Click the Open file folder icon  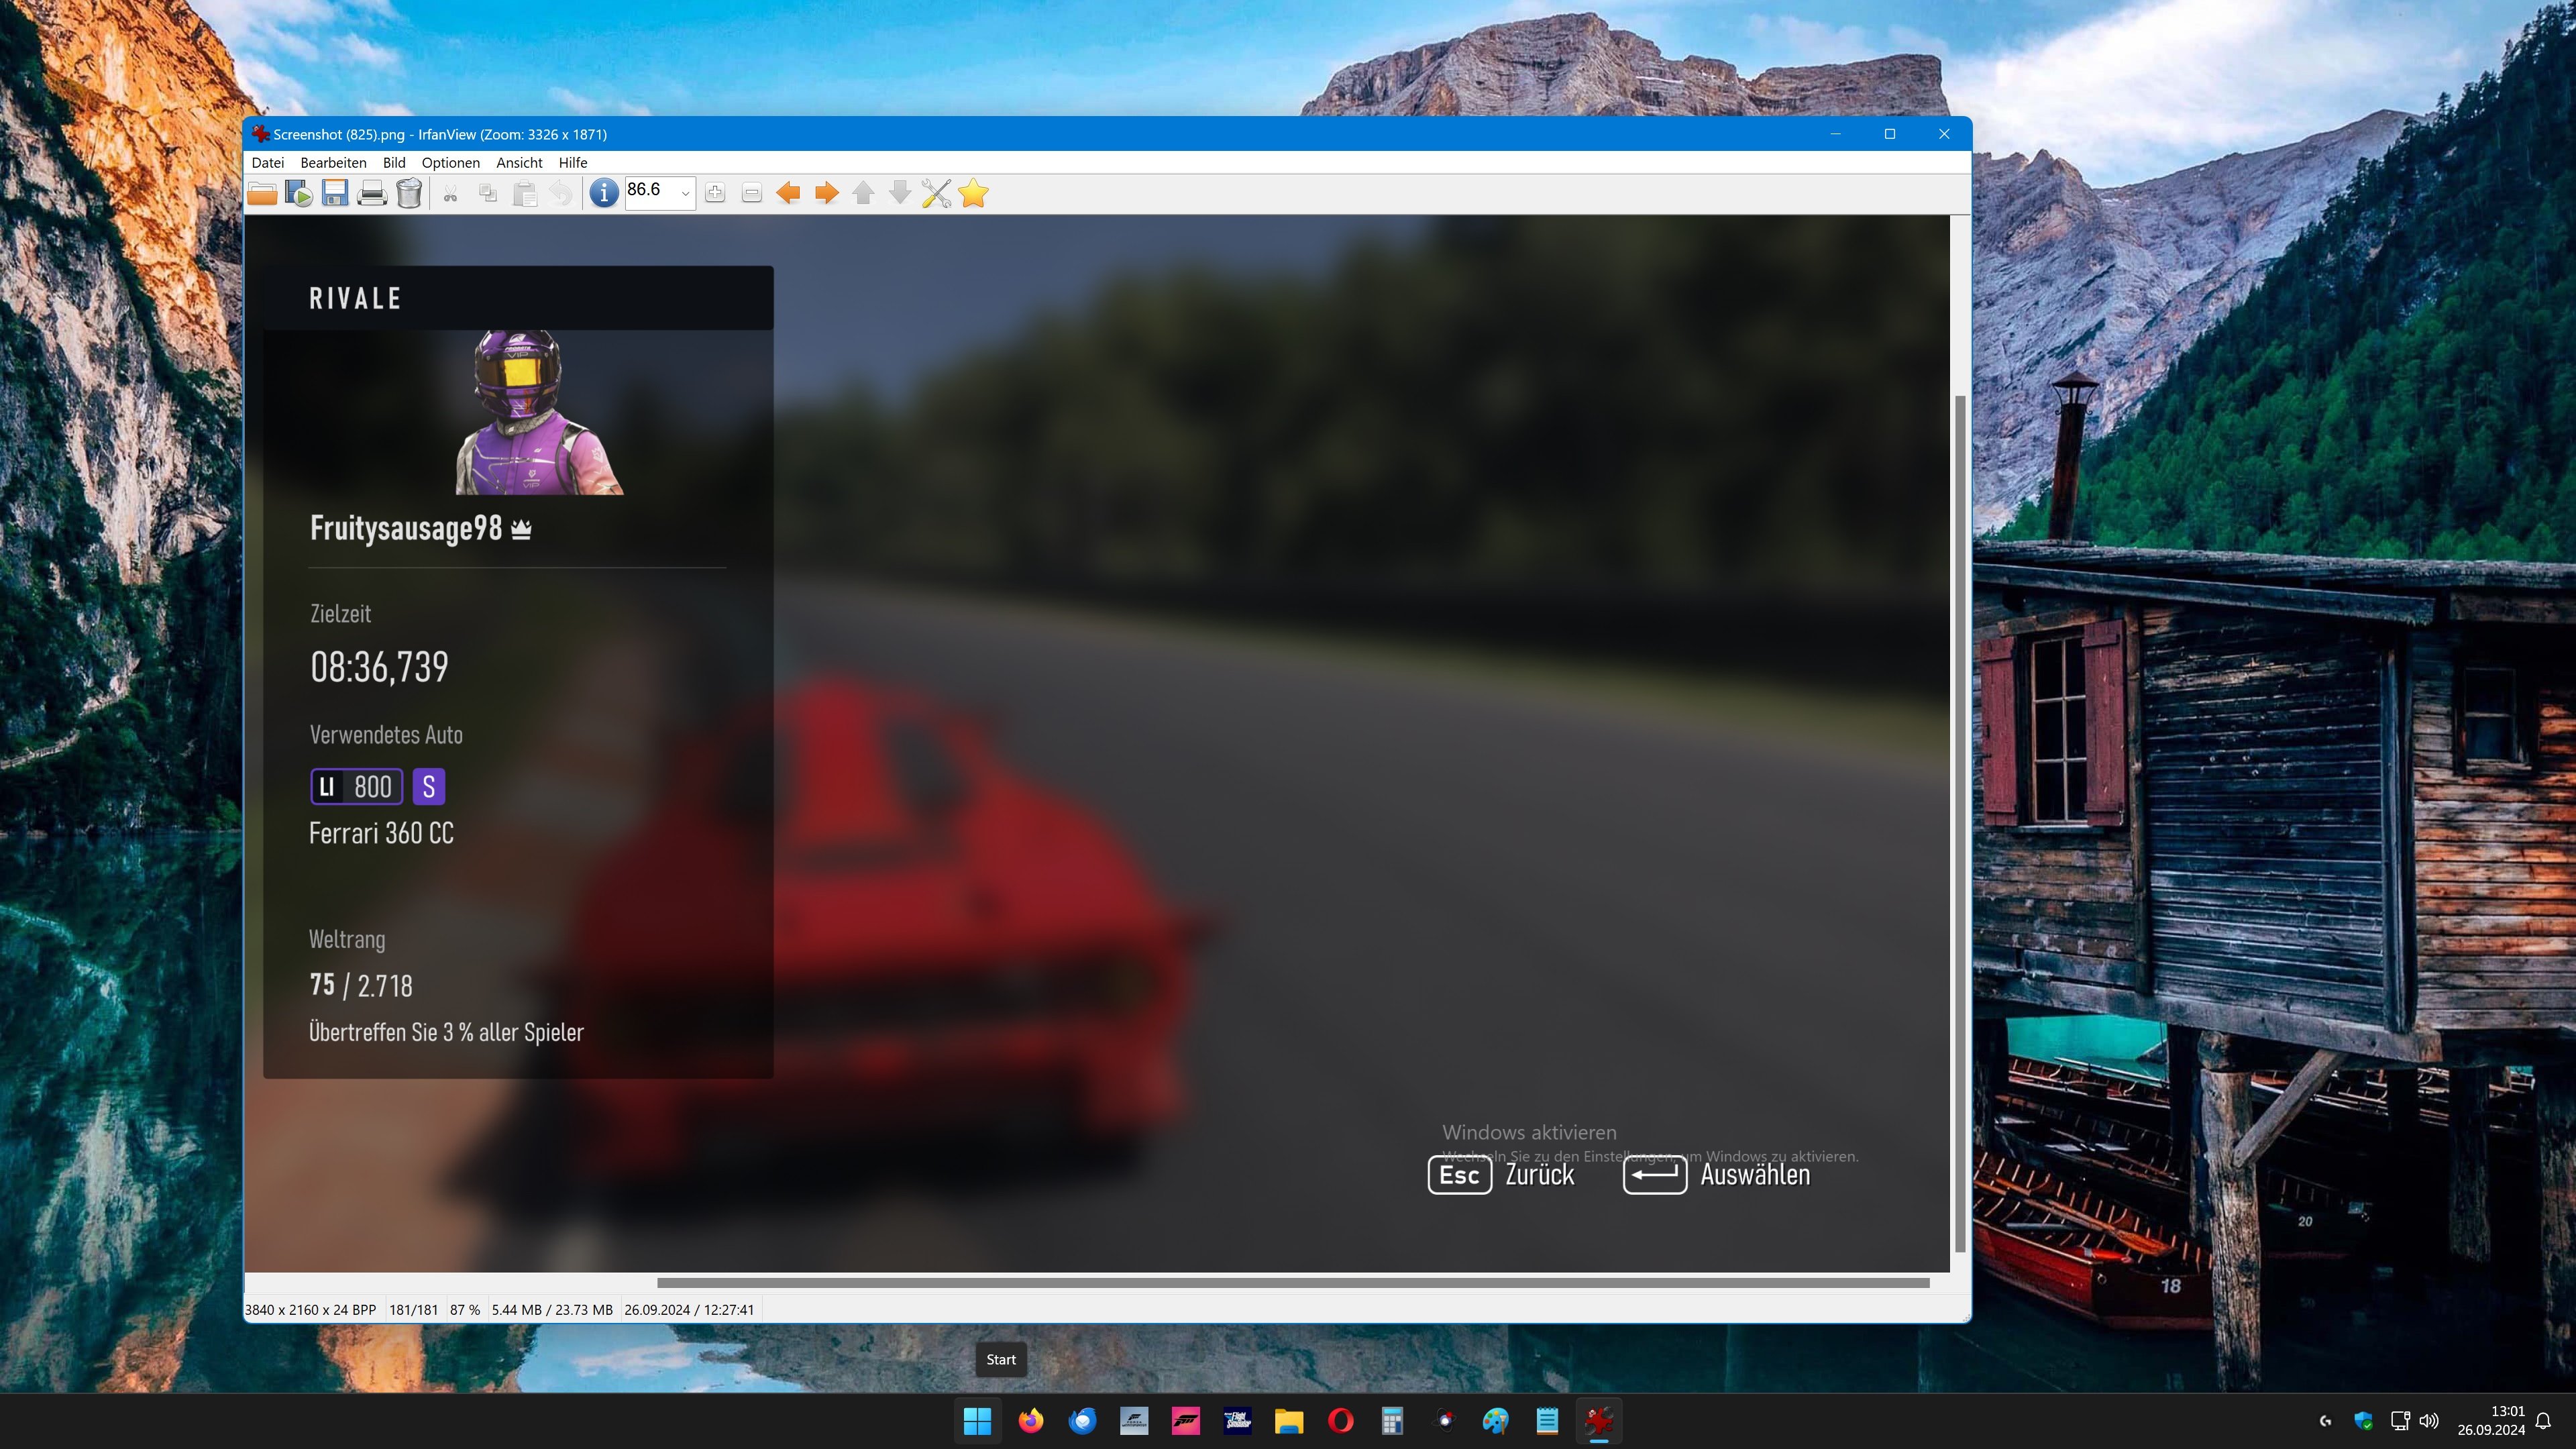tap(262, 193)
